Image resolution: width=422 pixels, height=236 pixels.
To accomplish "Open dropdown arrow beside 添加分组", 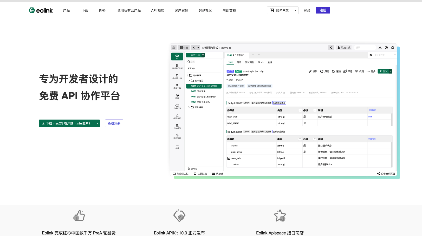I will point(203,55).
